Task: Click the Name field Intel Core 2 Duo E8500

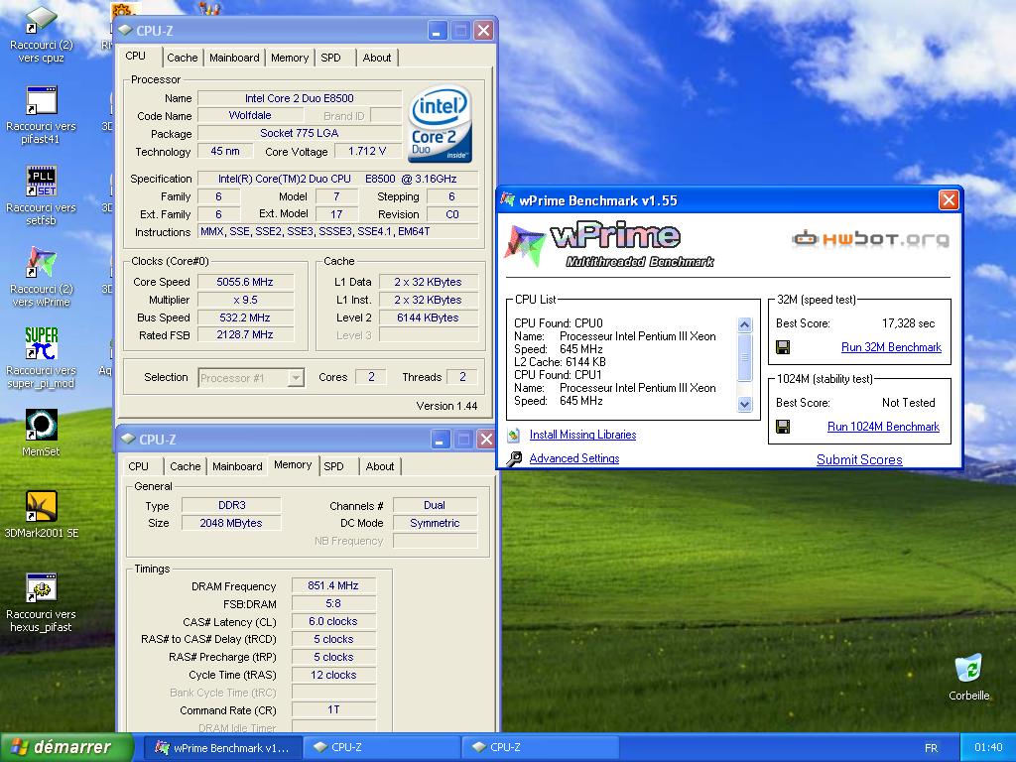Action: pos(300,98)
